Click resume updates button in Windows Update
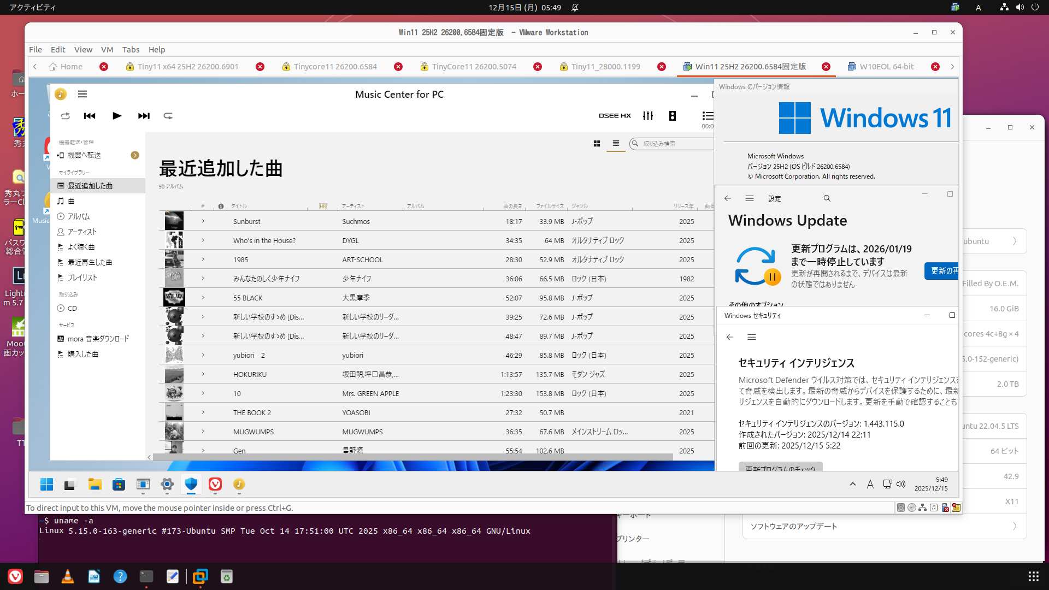Image resolution: width=1049 pixels, height=590 pixels. coord(942,271)
